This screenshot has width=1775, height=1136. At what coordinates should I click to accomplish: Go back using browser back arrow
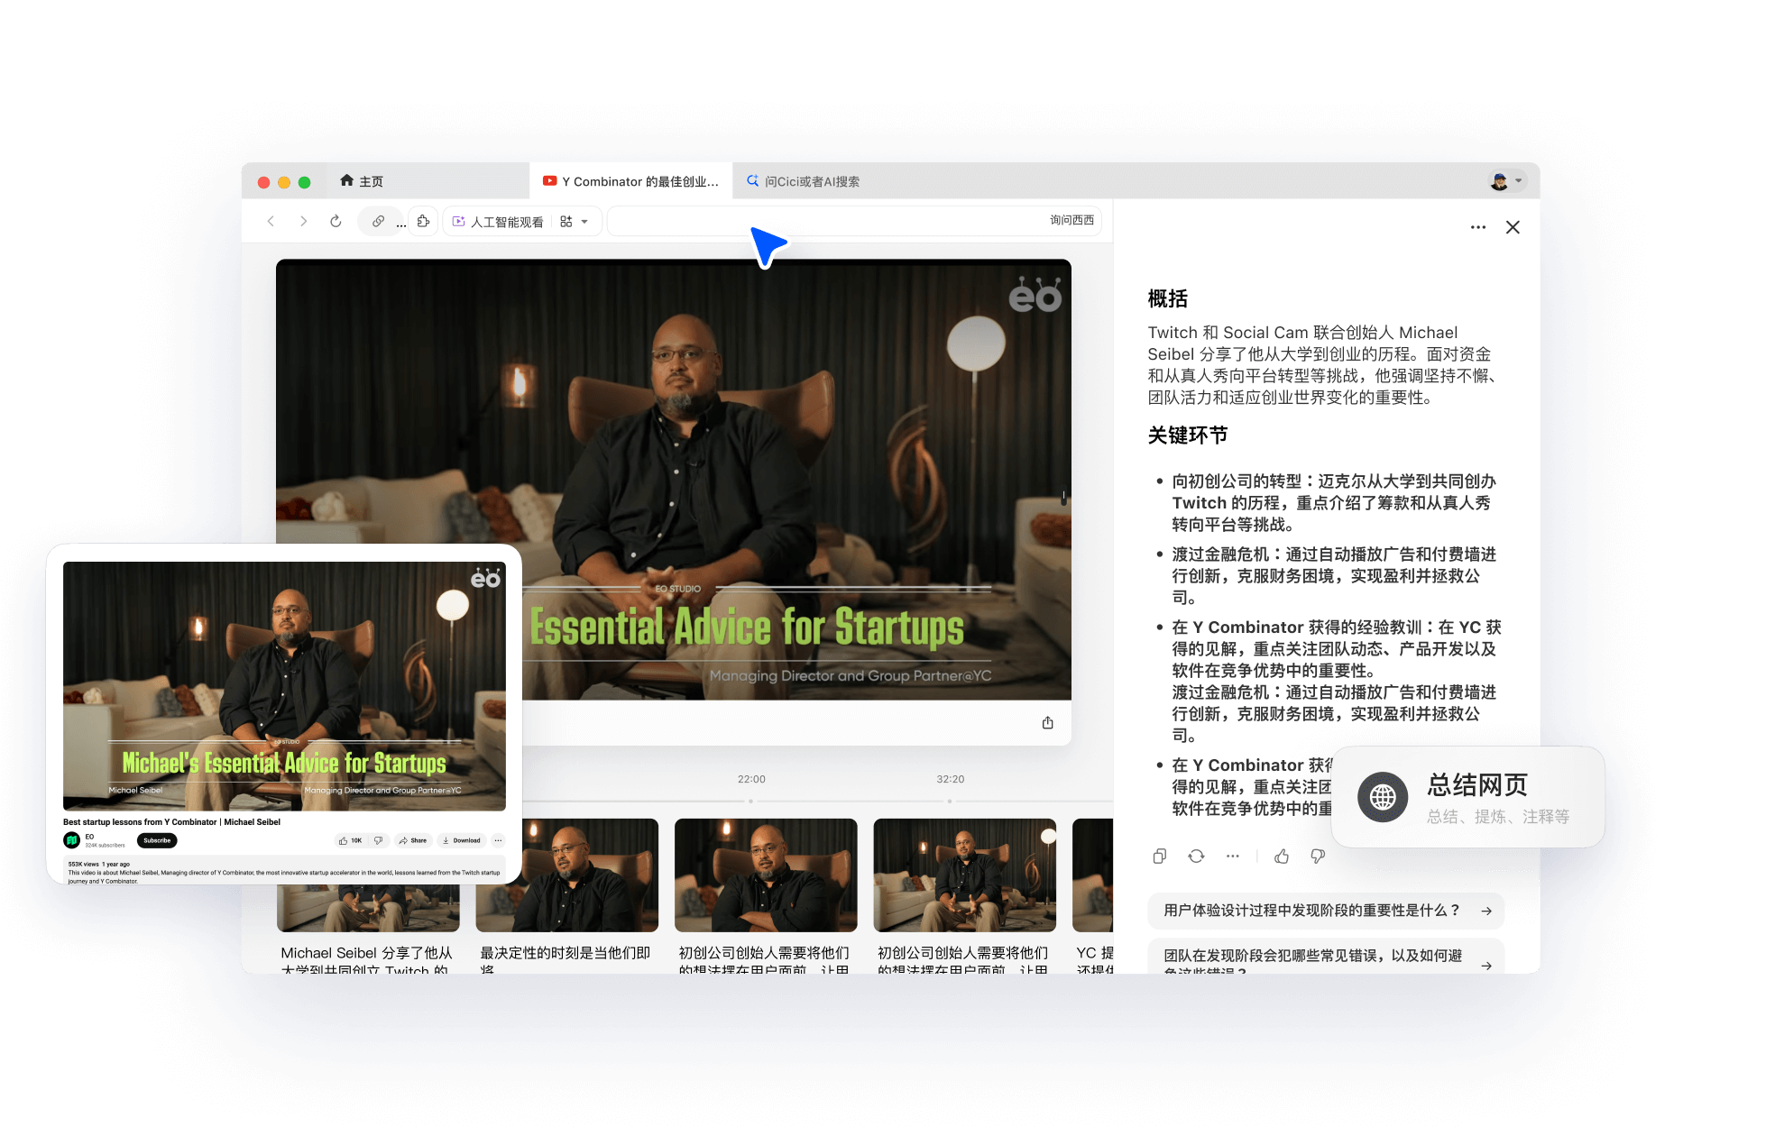click(271, 221)
